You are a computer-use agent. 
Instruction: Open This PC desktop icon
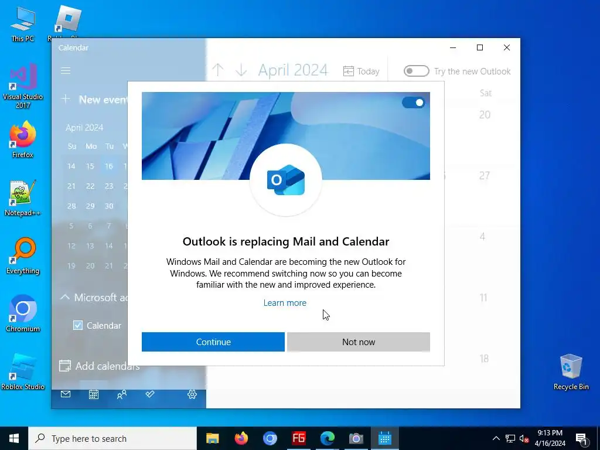23,23
